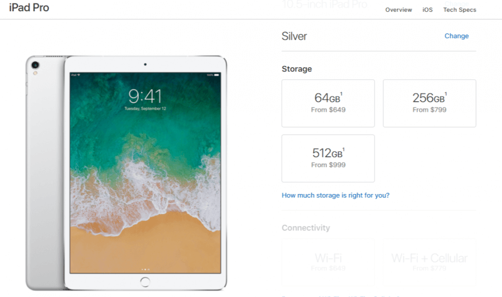Select the Wi-Fi connectivity option
This screenshot has height=297, width=502.
tap(328, 262)
